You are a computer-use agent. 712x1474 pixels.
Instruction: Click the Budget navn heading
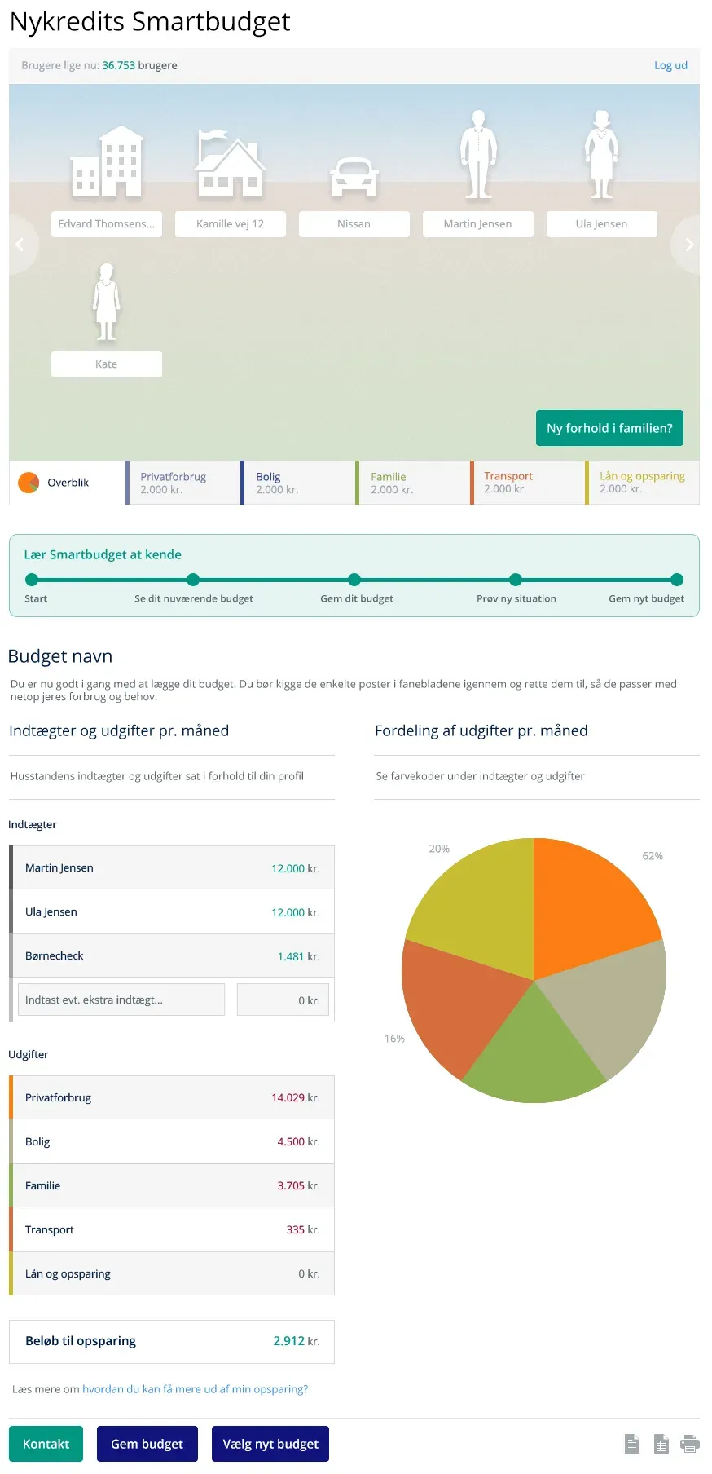tap(60, 656)
